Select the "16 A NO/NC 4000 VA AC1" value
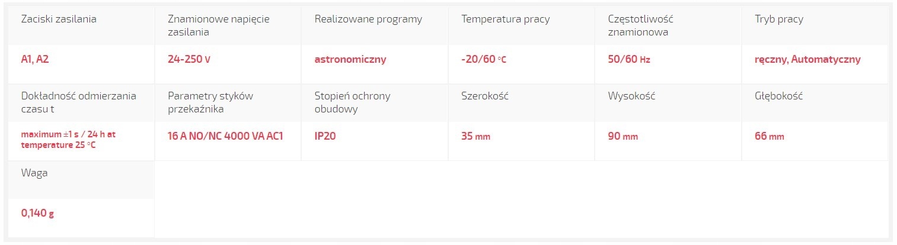897x245 pixels. pyautogui.click(x=226, y=136)
